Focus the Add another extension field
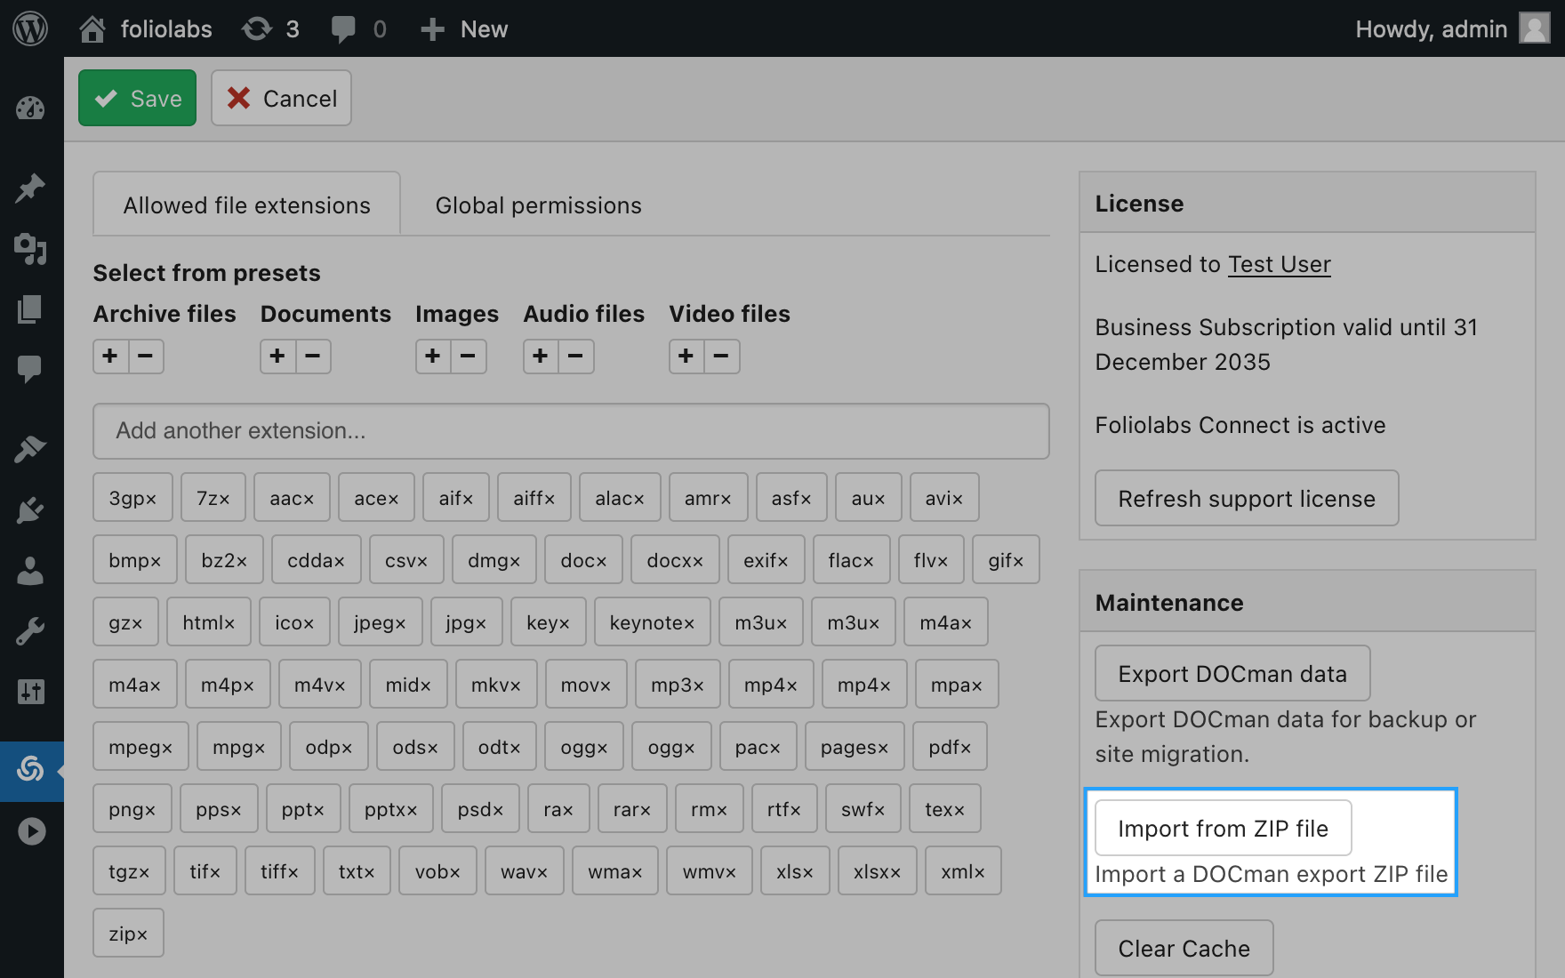Image resolution: width=1565 pixels, height=978 pixels. coord(571,431)
